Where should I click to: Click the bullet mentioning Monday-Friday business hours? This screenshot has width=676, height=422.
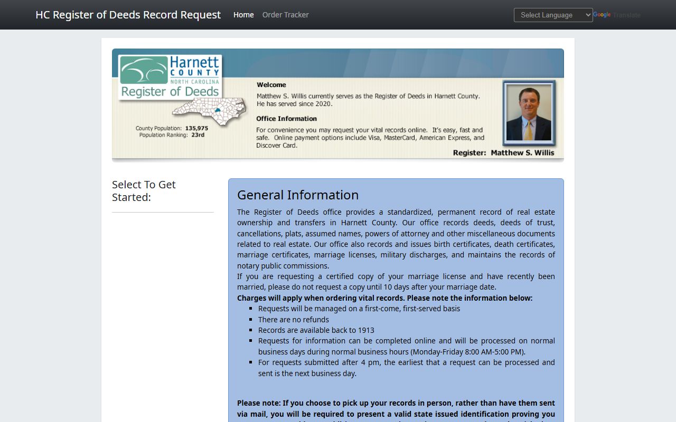[407, 346]
